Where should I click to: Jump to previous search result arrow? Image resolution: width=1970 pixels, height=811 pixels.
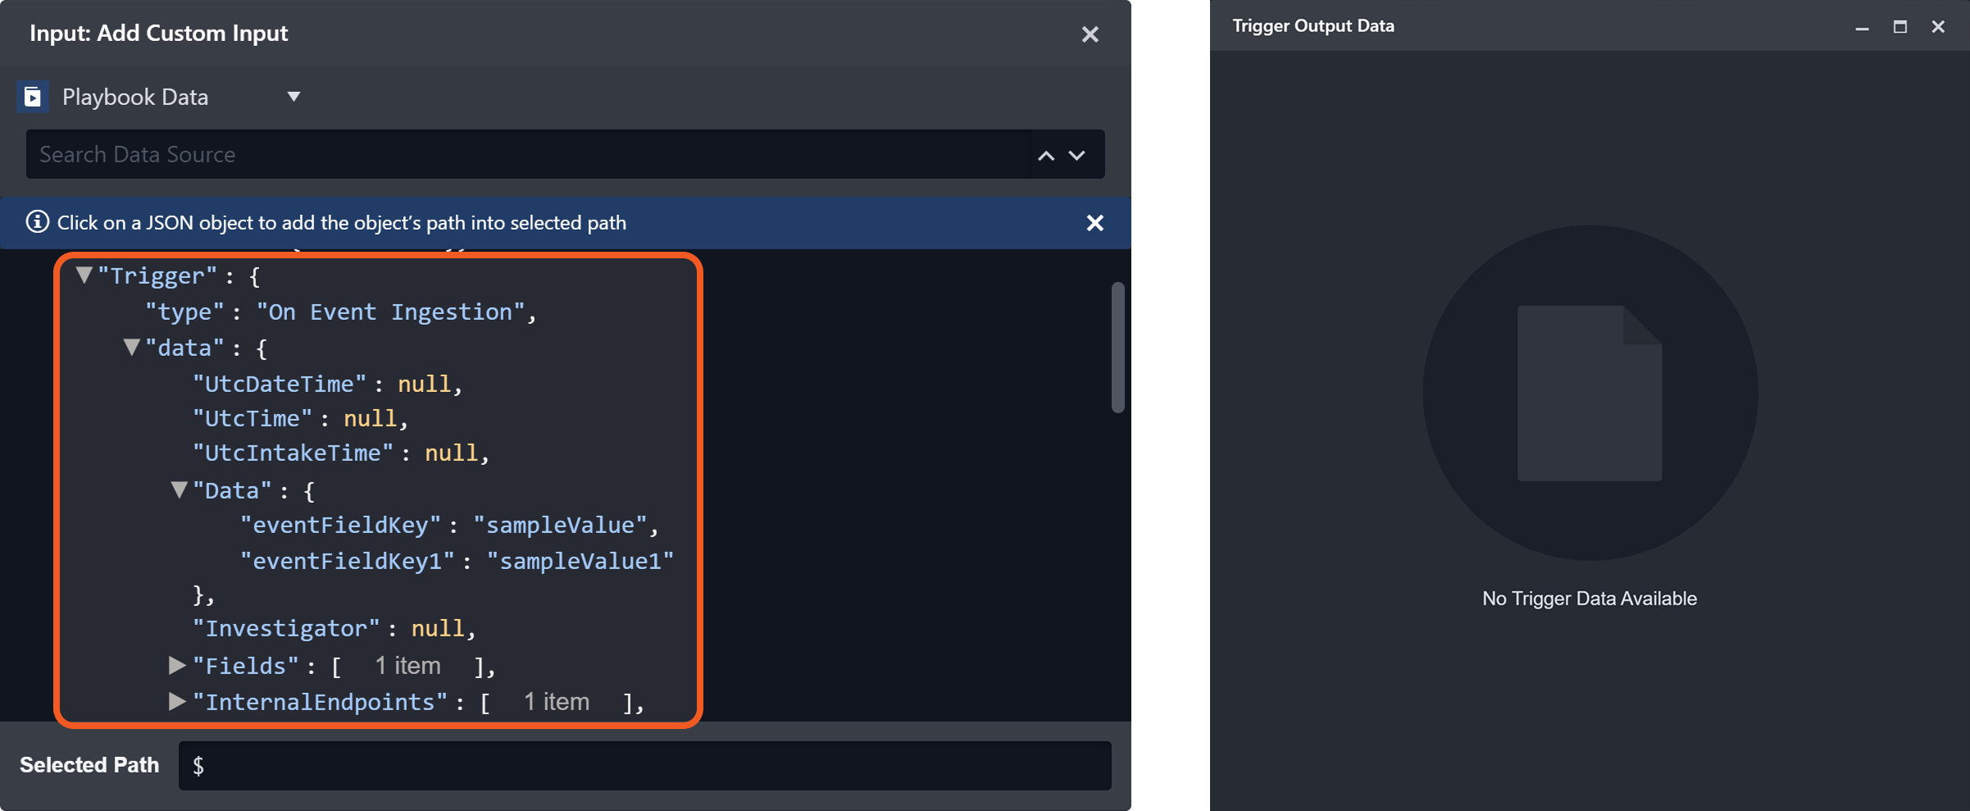[x=1046, y=155]
